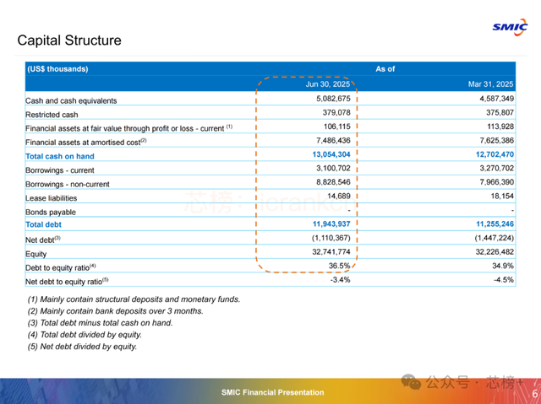The width and height of the screenshot is (541, 404).
Task: Select the Jun 30, 2025 column header
Action: (x=328, y=84)
